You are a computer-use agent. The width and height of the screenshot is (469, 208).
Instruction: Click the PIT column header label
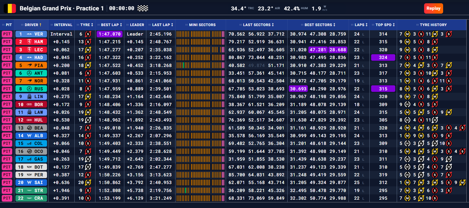point(9,25)
